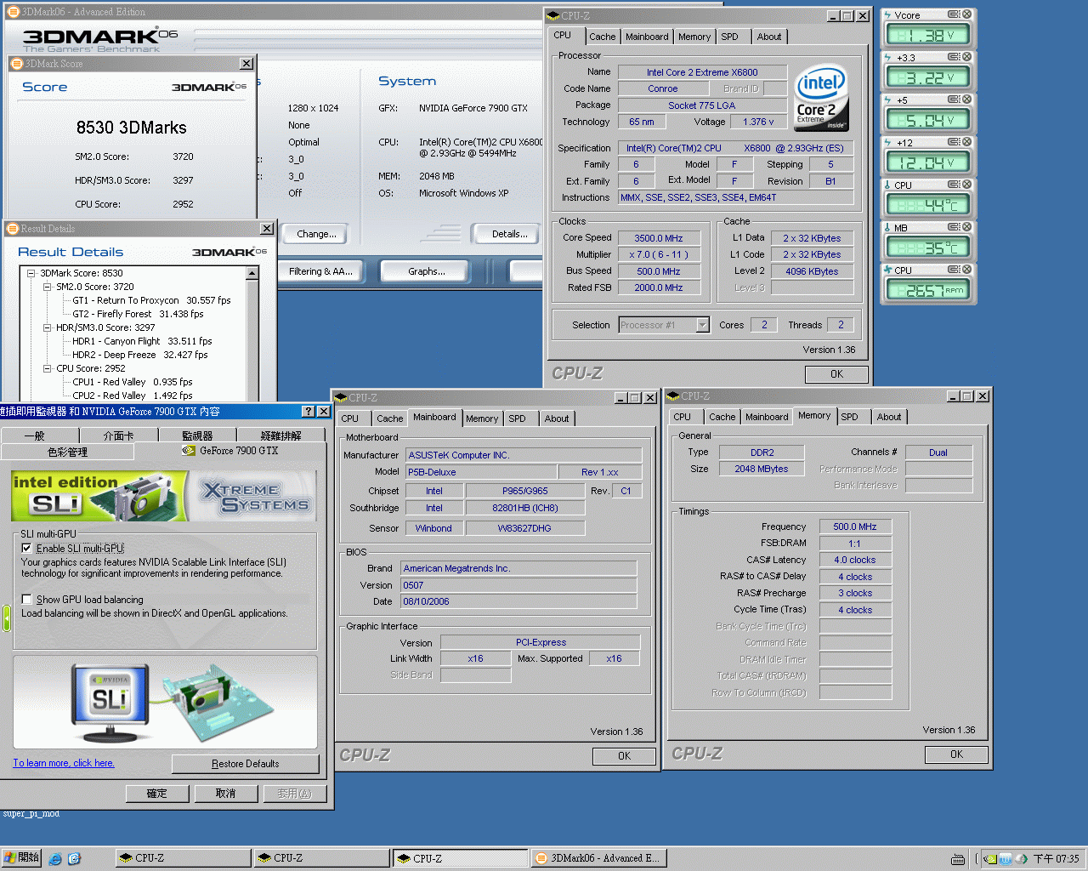Image resolution: width=1088 pixels, height=871 pixels.
Task: Select GT1 - Return To Proxycon result row
Action: [x=151, y=300]
